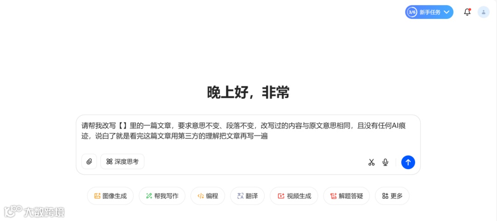Open the 更多 more options menu
The height and width of the screenshot is (221, 497).
(x=392, y=196)
